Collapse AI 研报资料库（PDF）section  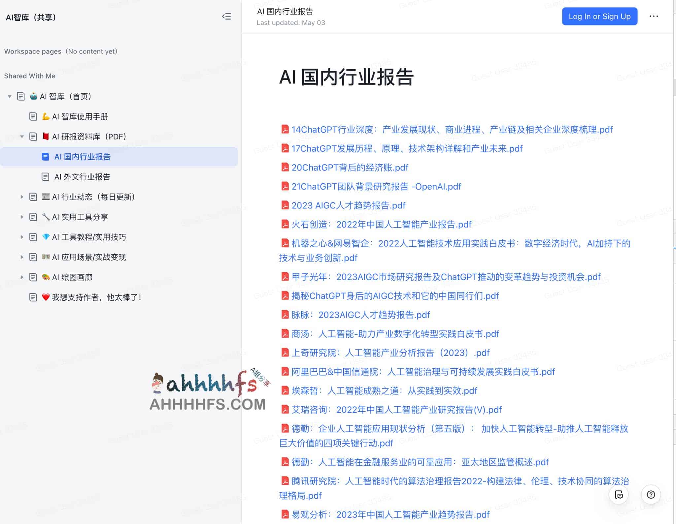point(22,137)
